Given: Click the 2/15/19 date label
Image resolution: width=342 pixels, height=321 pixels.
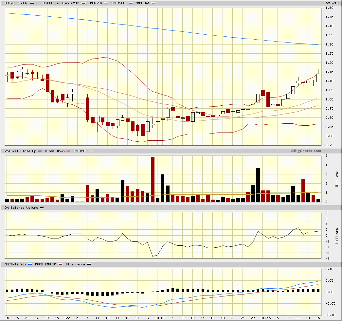Looking at the screenshot, I should click(332, 3).
